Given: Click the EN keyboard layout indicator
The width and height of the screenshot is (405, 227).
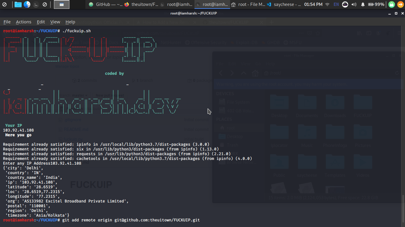Looking at the screenshot, I should [336, 4].
